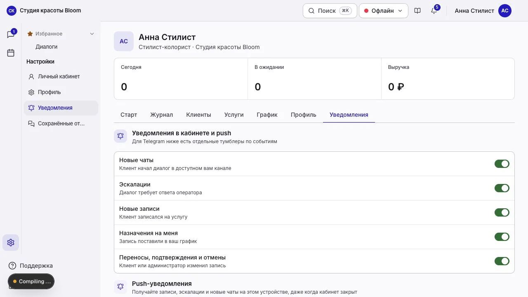Select Уведомления in sidebar

[61, 108]
